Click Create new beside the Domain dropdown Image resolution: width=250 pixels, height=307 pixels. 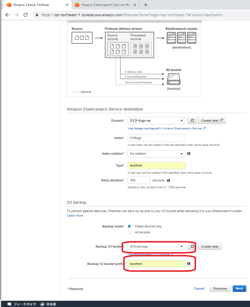click(212, 121)
